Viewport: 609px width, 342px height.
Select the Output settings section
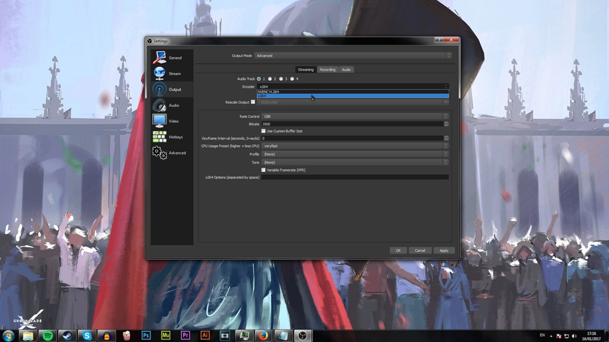click(x=172, y=89)
